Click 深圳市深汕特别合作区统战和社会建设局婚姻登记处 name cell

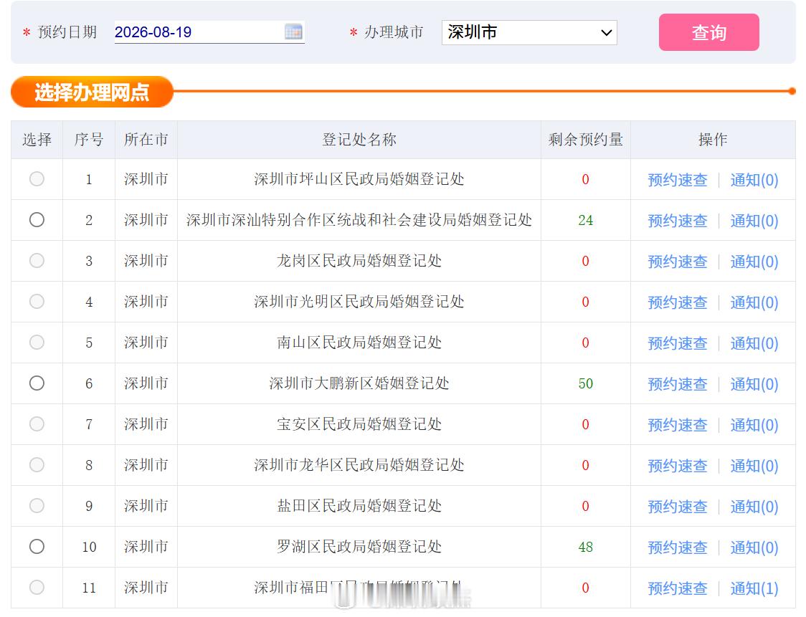coord(359,220)
